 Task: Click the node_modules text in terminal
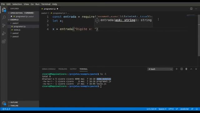click(x=104, y=79)
